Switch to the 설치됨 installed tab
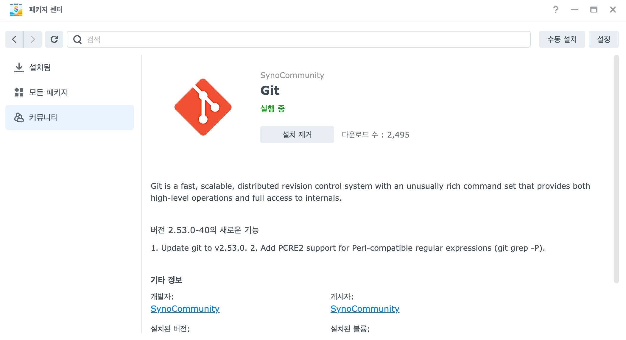The height and width of the screenshot is (340, 626). click(70, 67)
